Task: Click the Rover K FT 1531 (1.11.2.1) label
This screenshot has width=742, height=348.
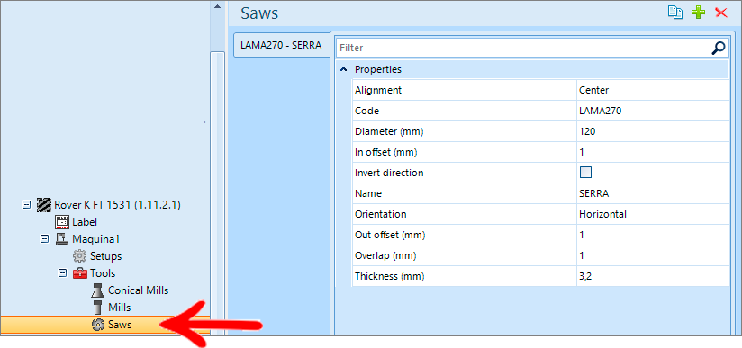Action: pyautogui.click(x=117, y=205)
